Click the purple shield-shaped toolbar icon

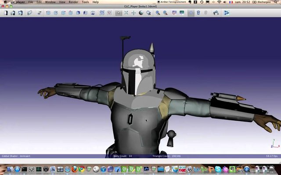174,13
